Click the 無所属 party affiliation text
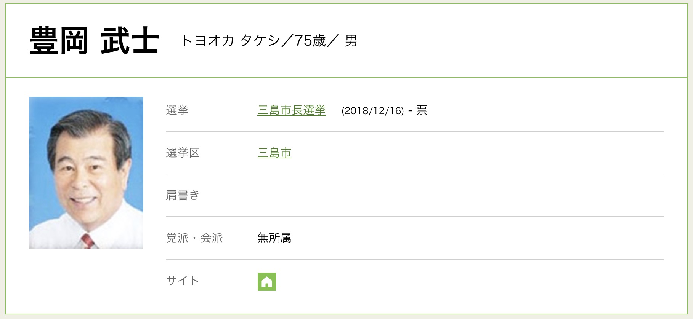 point(274,238)
